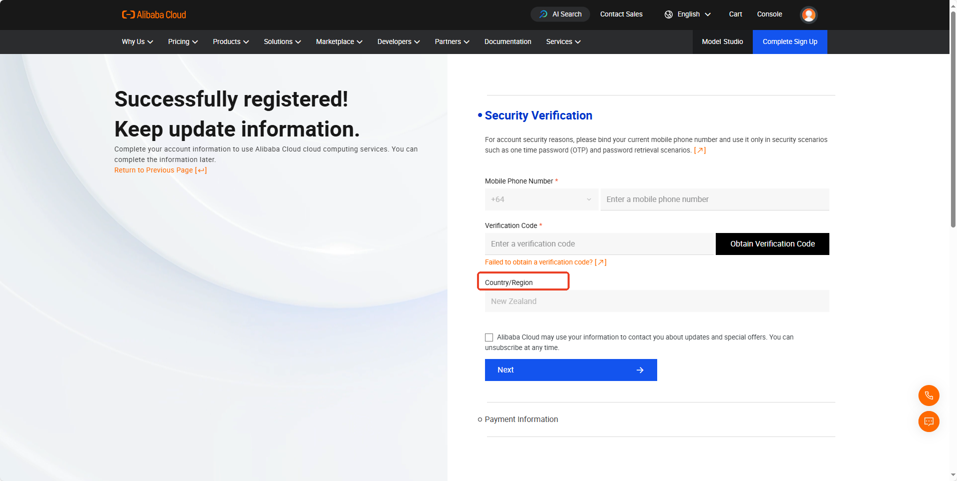
Task: Open the Services menu
Action: (x=563, y=42)
